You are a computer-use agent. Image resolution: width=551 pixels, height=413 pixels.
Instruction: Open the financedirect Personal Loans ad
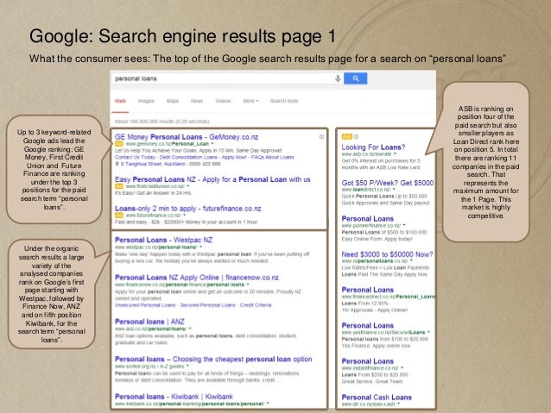tap(368, 290)
